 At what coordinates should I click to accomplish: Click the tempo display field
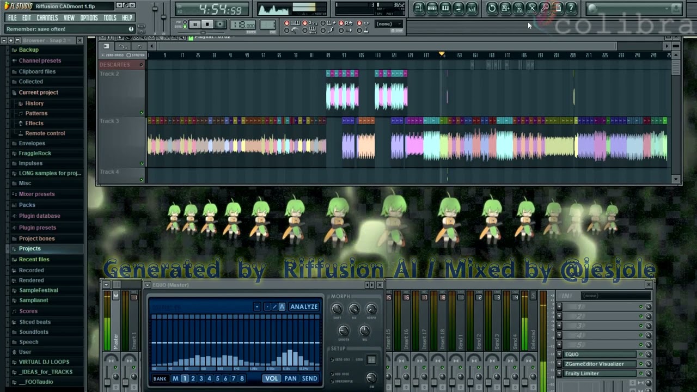pos(243,25)
